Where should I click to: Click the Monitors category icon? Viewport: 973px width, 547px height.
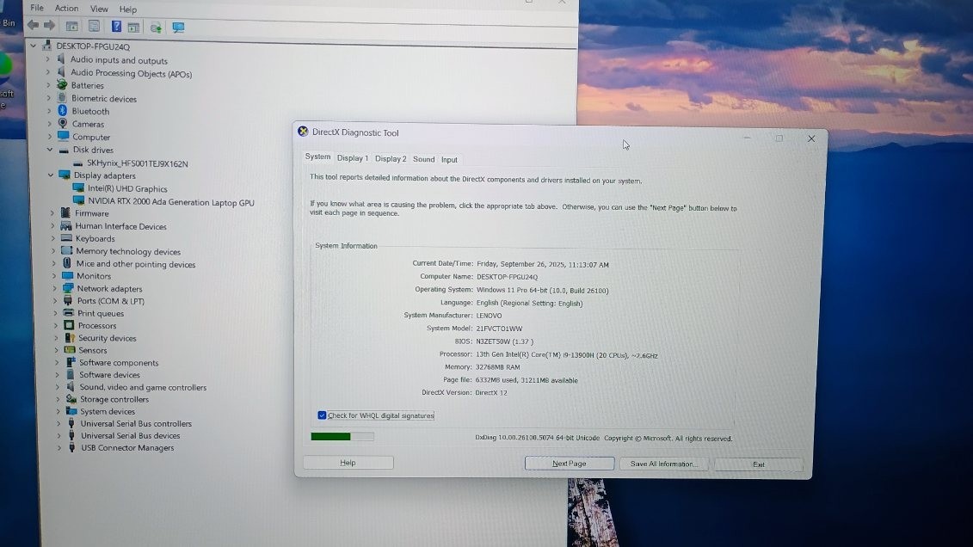pyautogui.click(x=68, y=275)
